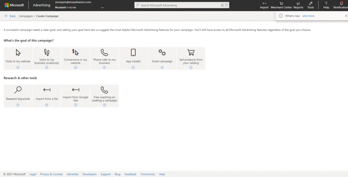Image resolution: width=348 pixels, height=177 pixels.
Task: Select the Smart campaign goal
Action: [162, 58]
